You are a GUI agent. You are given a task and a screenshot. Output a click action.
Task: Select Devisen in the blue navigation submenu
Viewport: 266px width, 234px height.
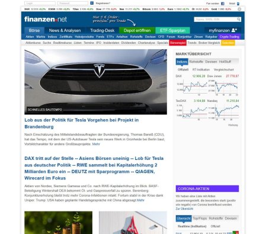click(150, 37)
